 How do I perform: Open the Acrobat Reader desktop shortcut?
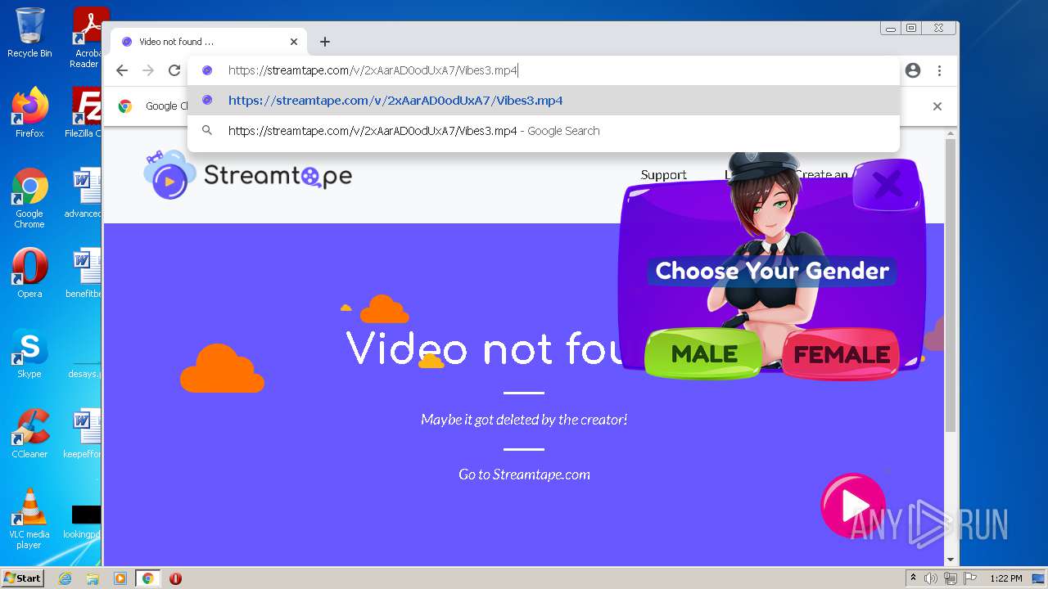pos(86,37)
